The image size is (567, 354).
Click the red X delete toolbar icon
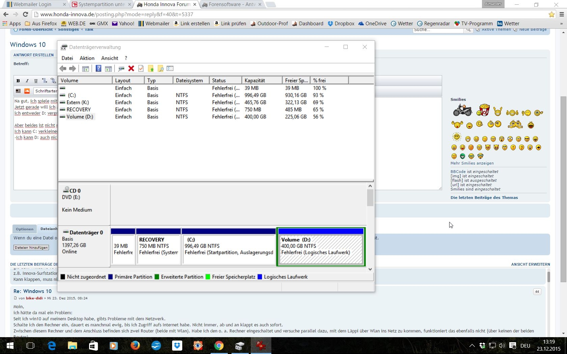(131, 68)
